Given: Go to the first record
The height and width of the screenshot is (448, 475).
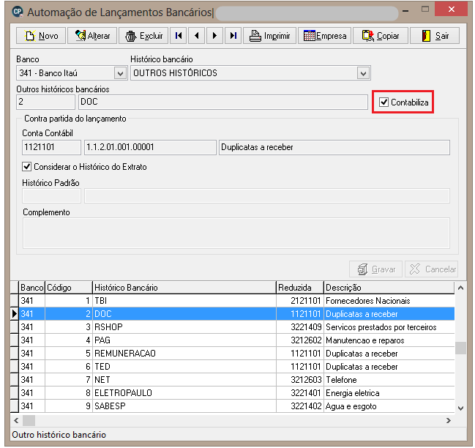Looking at the screenshot, I should (179, 36).
